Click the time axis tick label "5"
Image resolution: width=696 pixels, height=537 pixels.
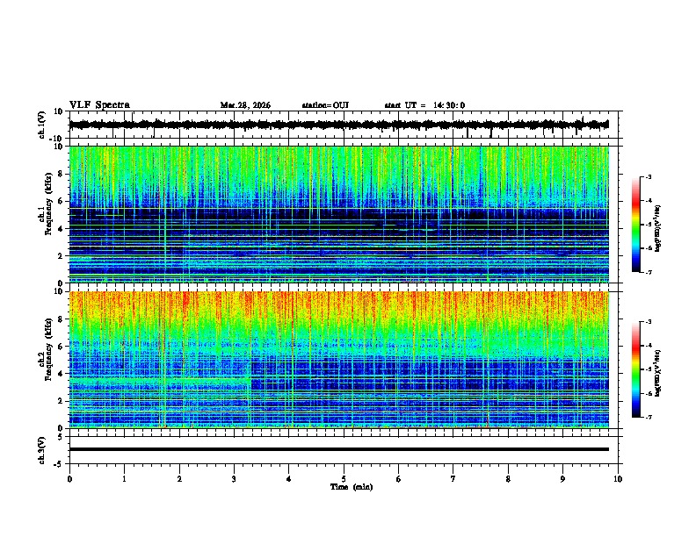pyautogui.click(x=344, y=479)
